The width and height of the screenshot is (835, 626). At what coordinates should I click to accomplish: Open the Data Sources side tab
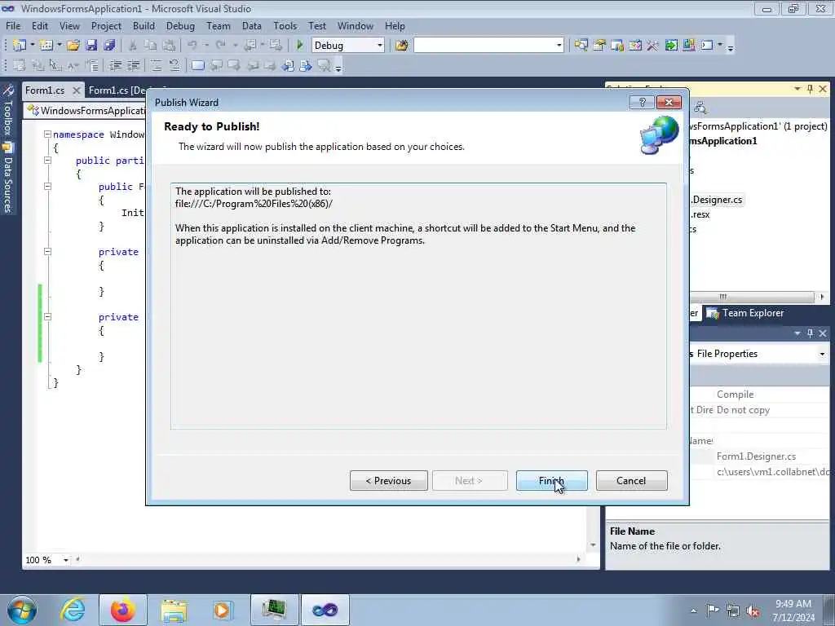(8, 178)
